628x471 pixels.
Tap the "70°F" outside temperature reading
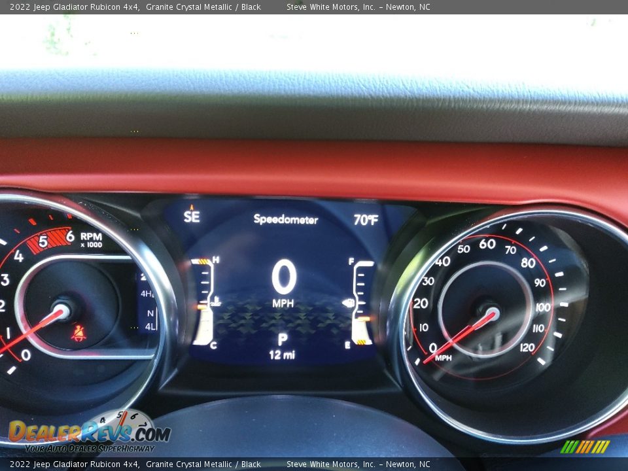[x=366, y=220]
